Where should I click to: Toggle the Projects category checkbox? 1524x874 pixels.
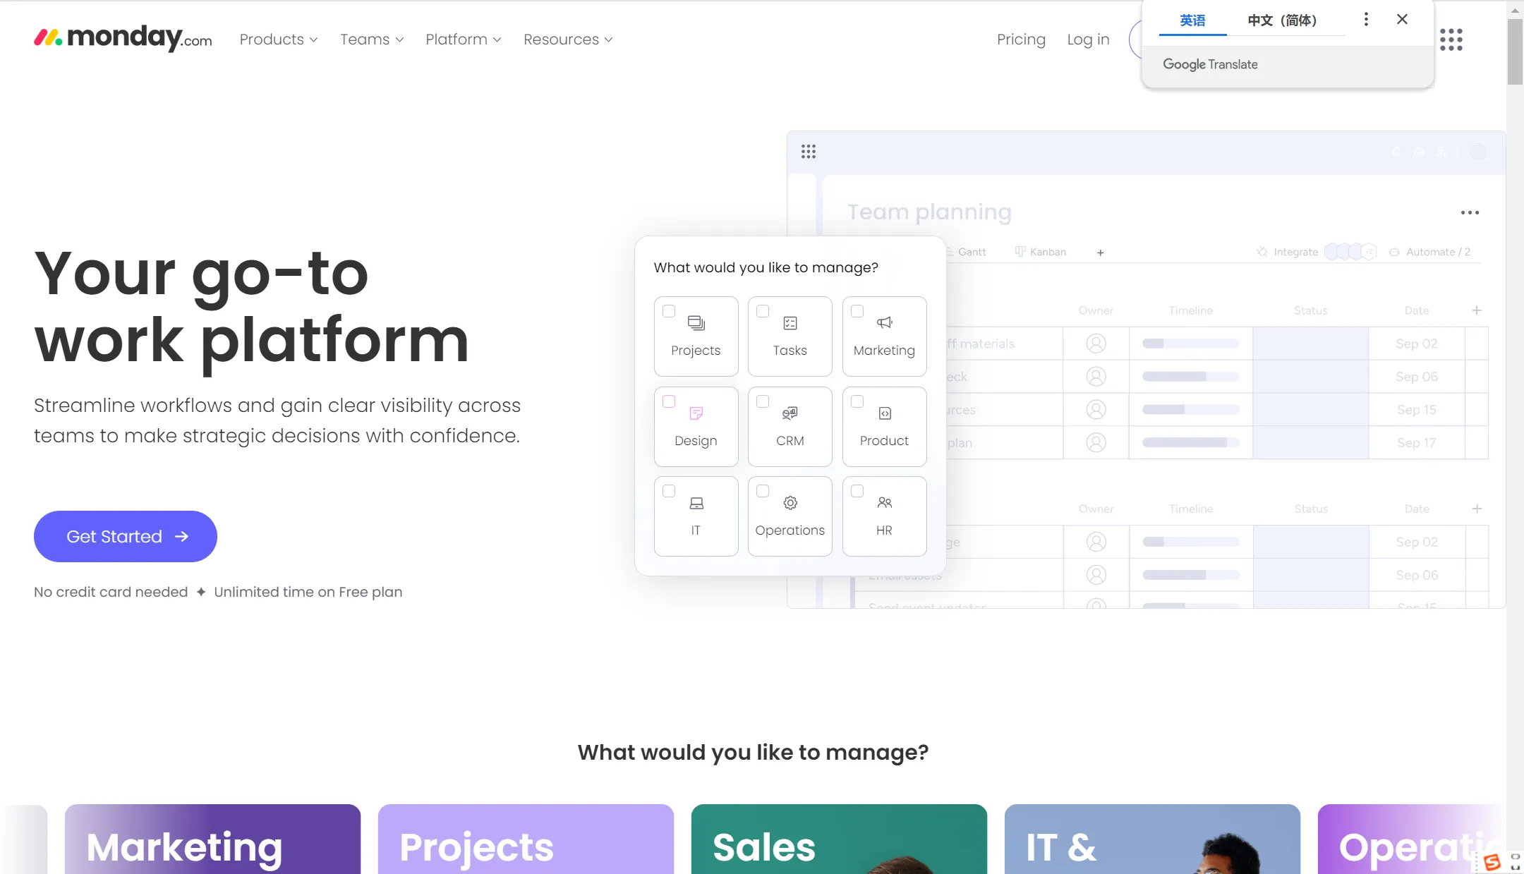click(x=667, y=311)
